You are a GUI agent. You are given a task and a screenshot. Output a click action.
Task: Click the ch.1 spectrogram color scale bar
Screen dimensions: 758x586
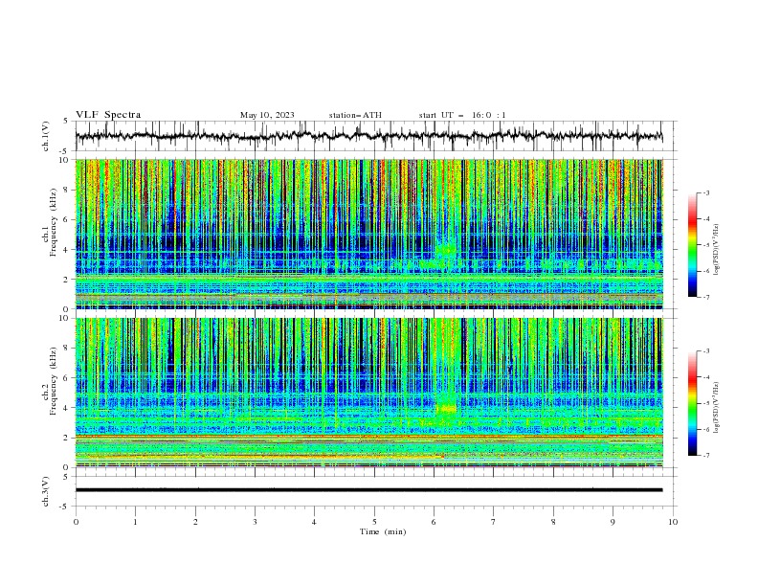(x=692, y=245)
